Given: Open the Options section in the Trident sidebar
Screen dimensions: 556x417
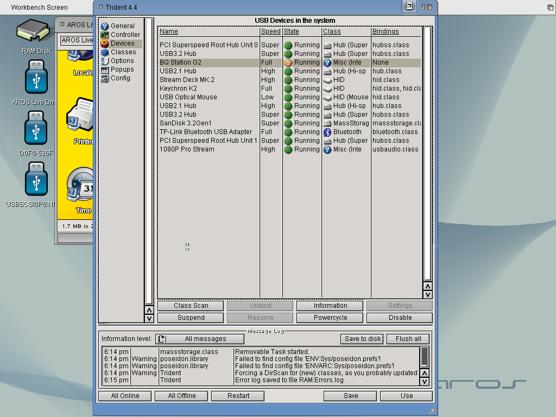Looking at the screenshot, I should coord(122,61).
